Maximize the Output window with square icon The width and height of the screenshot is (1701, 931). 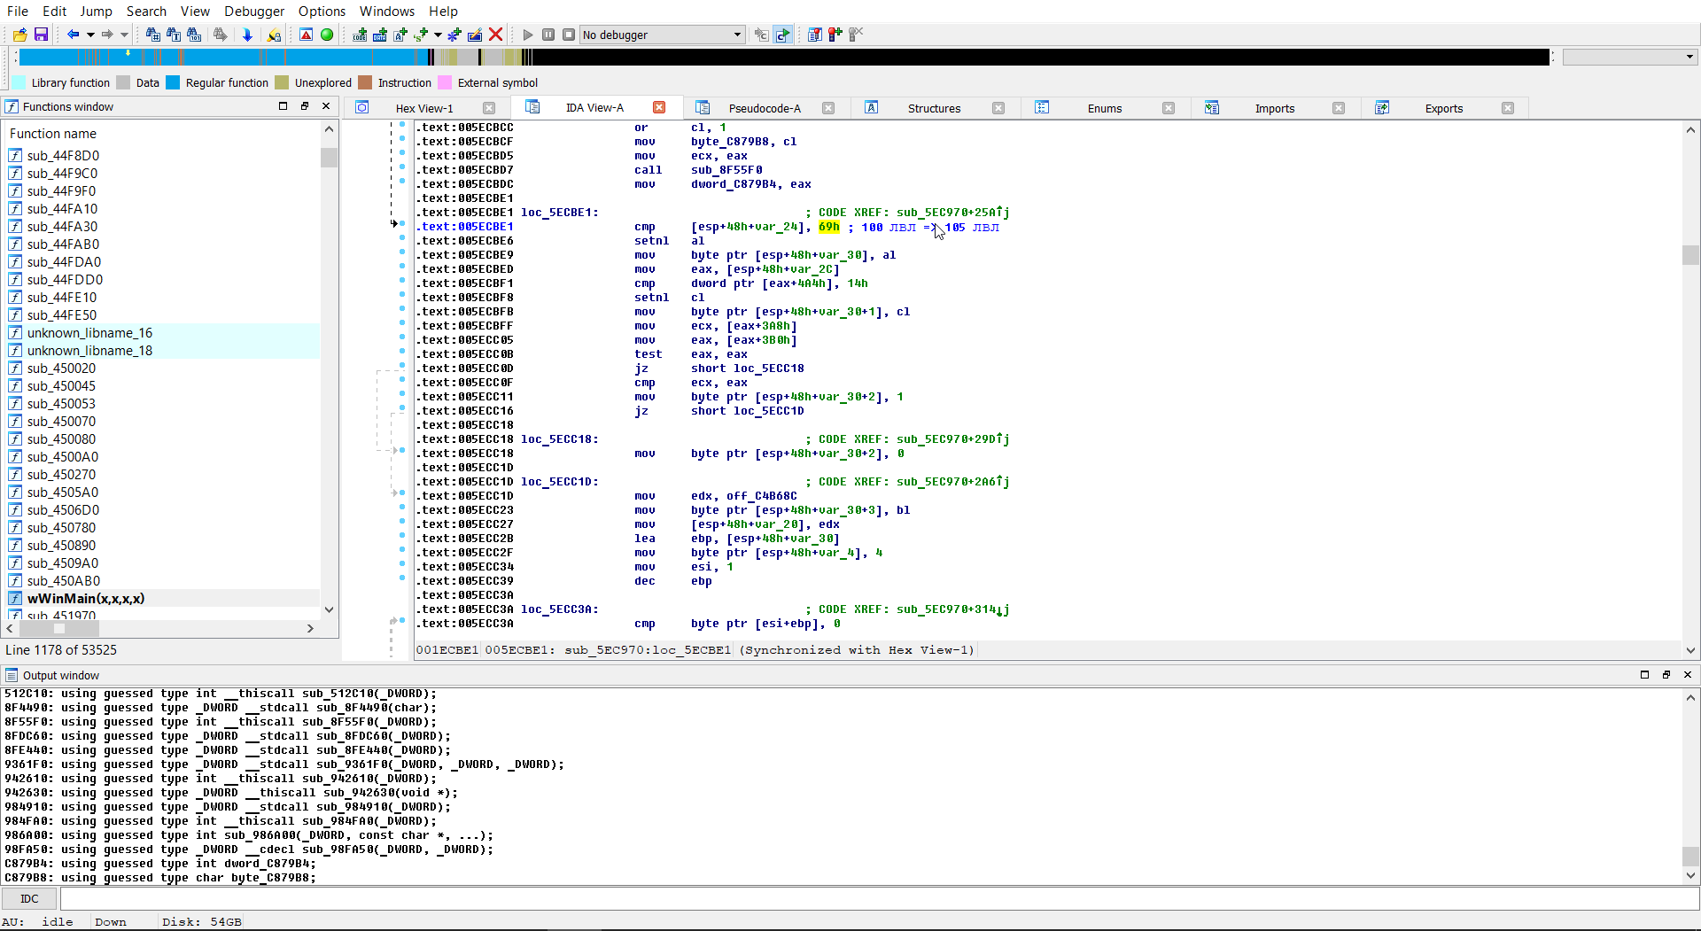pyautogui.click(x=1645, y=675)
